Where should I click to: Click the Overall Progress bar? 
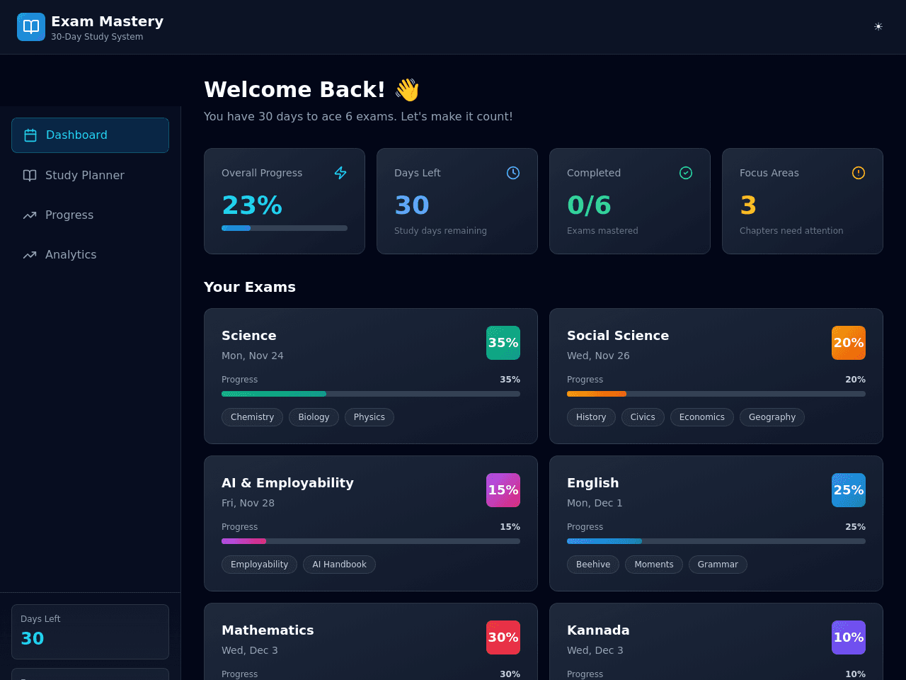click(x=285, y=228)
